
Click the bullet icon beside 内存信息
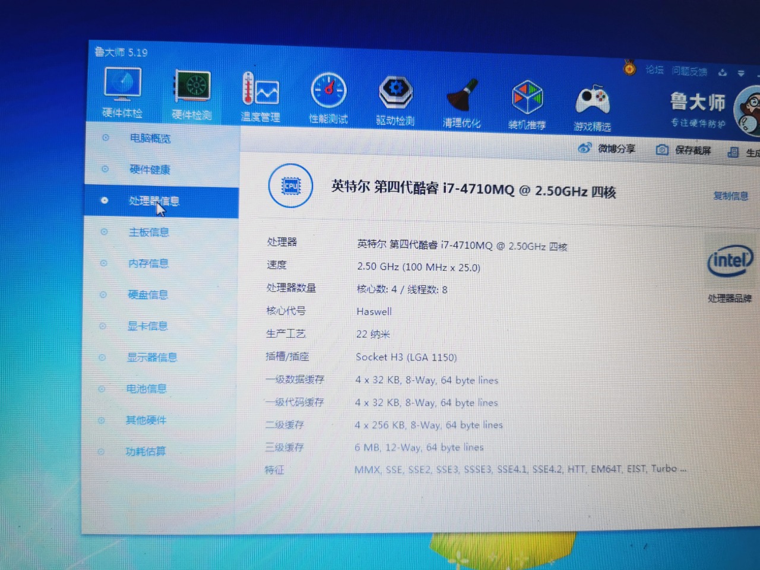point(104,263)
